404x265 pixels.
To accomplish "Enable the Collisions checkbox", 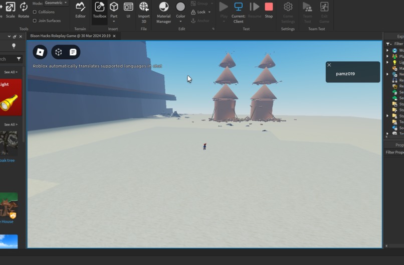I will 35,12.
